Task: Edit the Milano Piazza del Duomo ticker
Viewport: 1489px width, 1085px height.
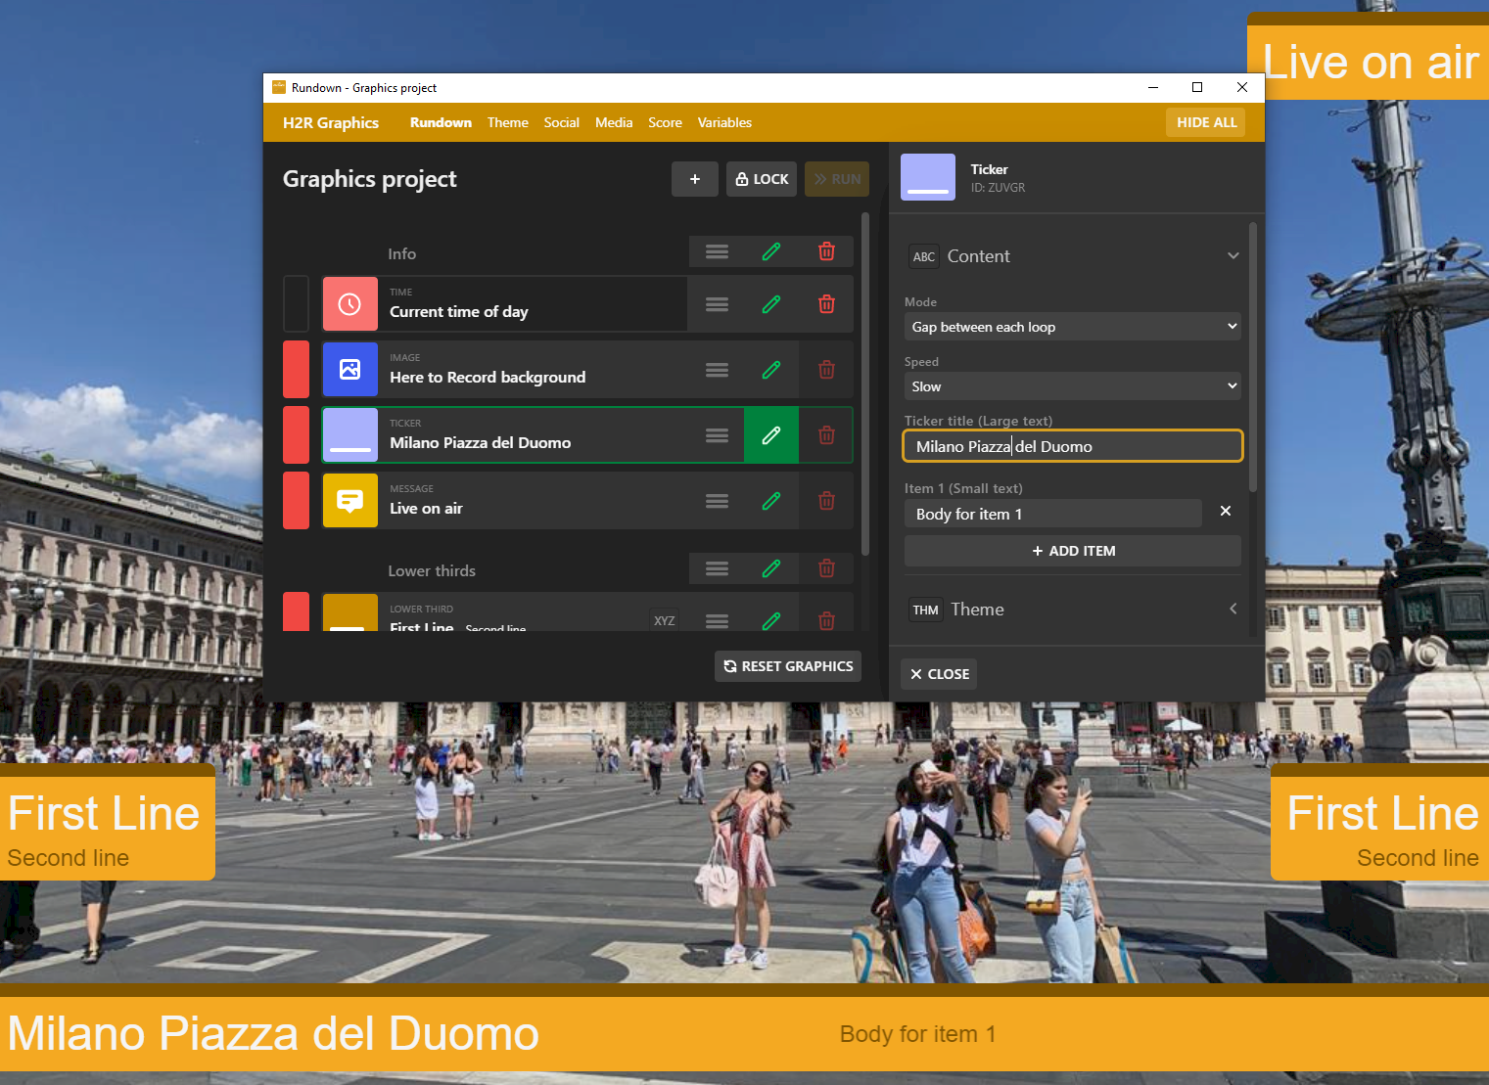Action: click(771, 435)
